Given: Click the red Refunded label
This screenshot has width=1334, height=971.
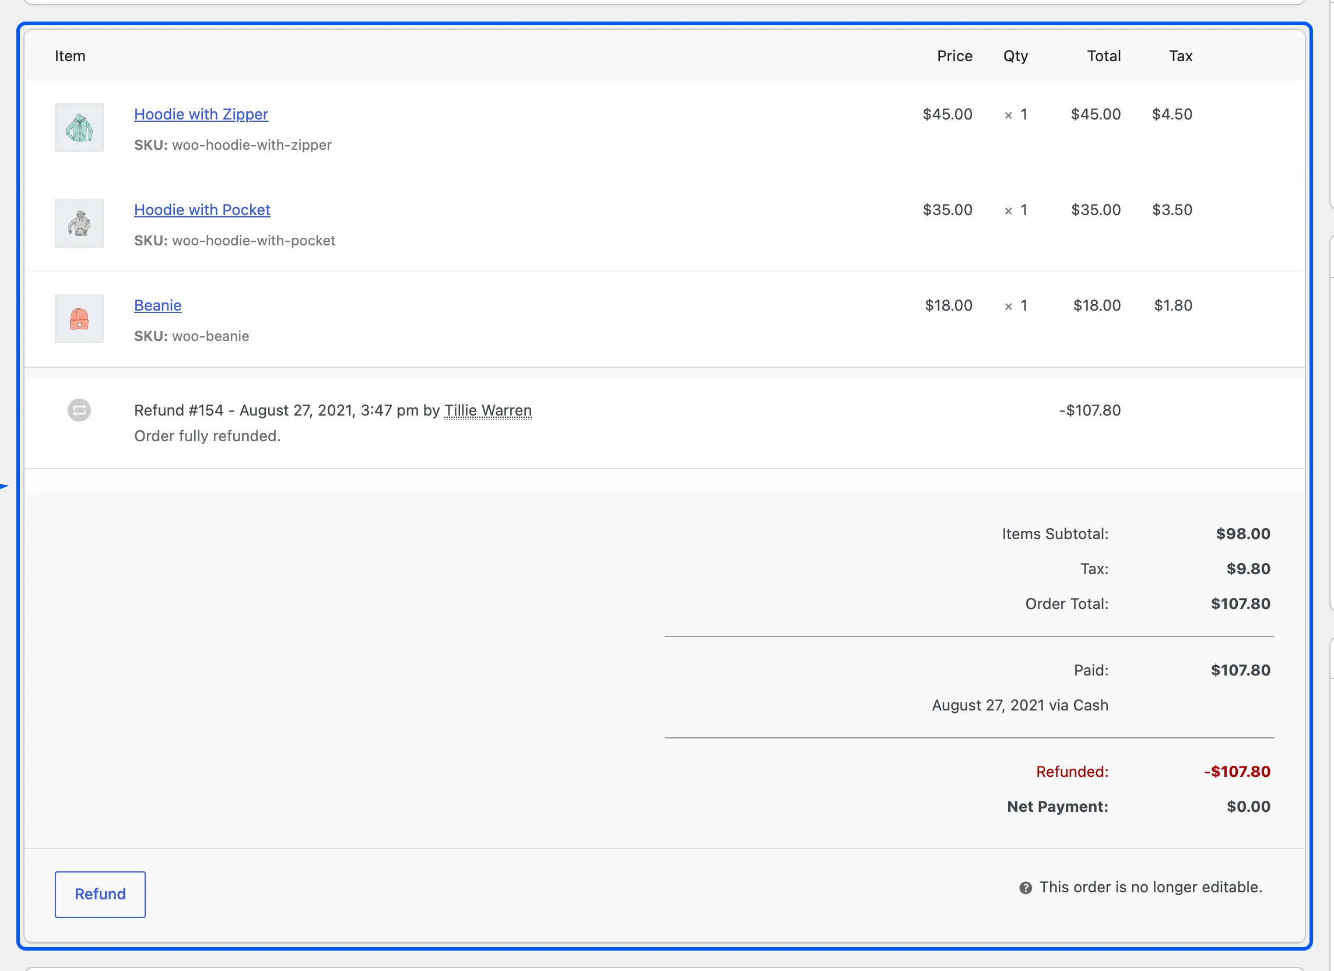Looking at the screenshot, I should point(1072,772).
